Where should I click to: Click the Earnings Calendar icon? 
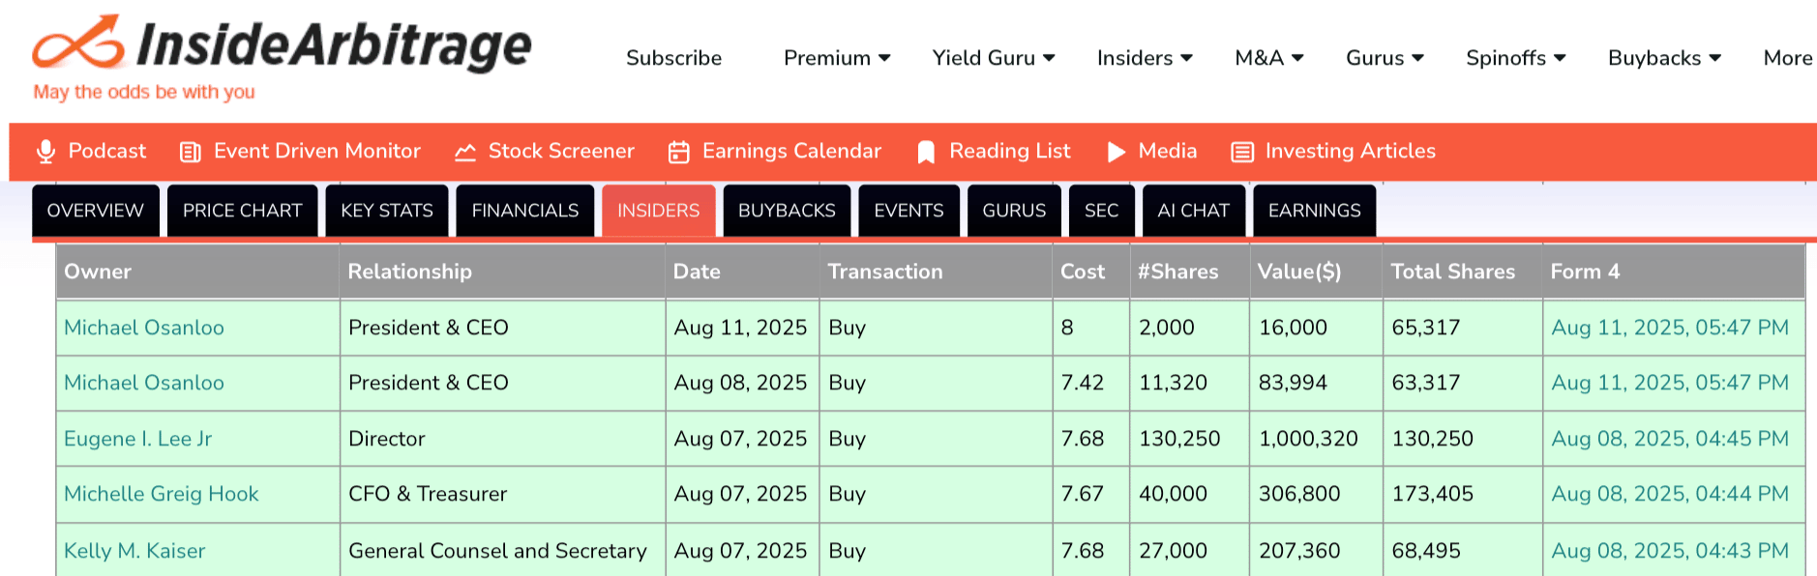[x=679, y=152]
